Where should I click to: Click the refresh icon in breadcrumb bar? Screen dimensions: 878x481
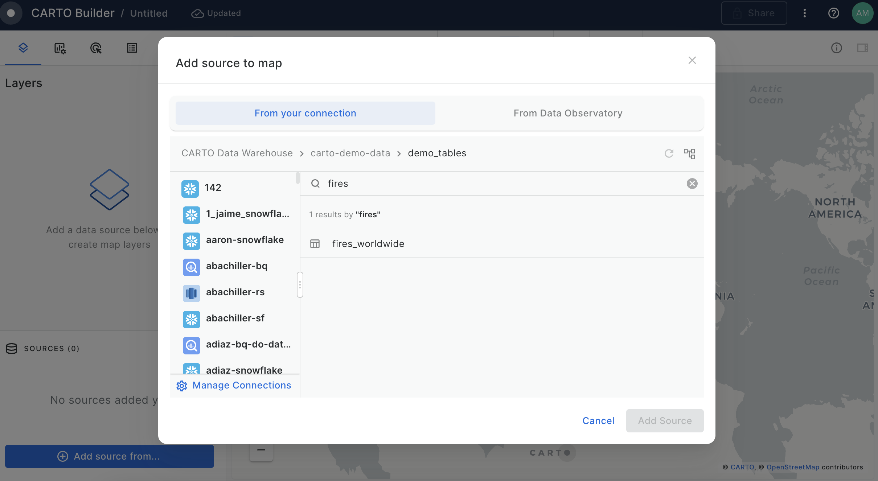coord(669,153)
